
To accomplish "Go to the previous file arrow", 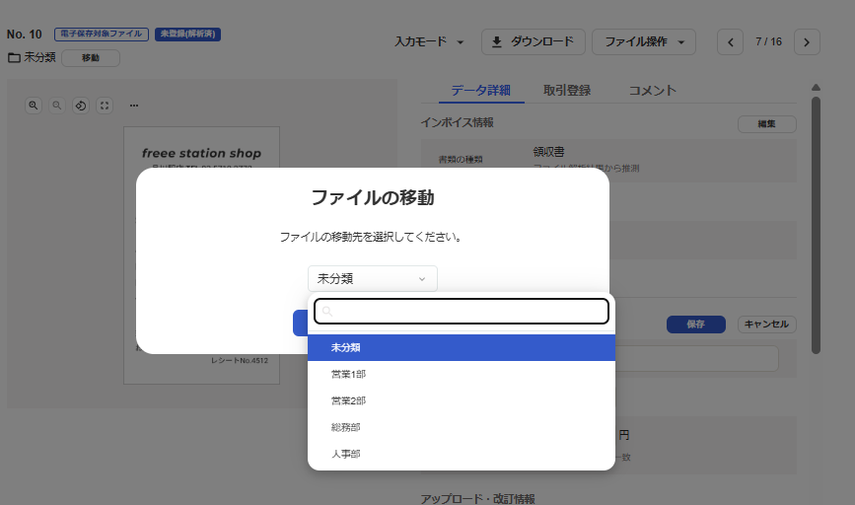I will 730,42.
